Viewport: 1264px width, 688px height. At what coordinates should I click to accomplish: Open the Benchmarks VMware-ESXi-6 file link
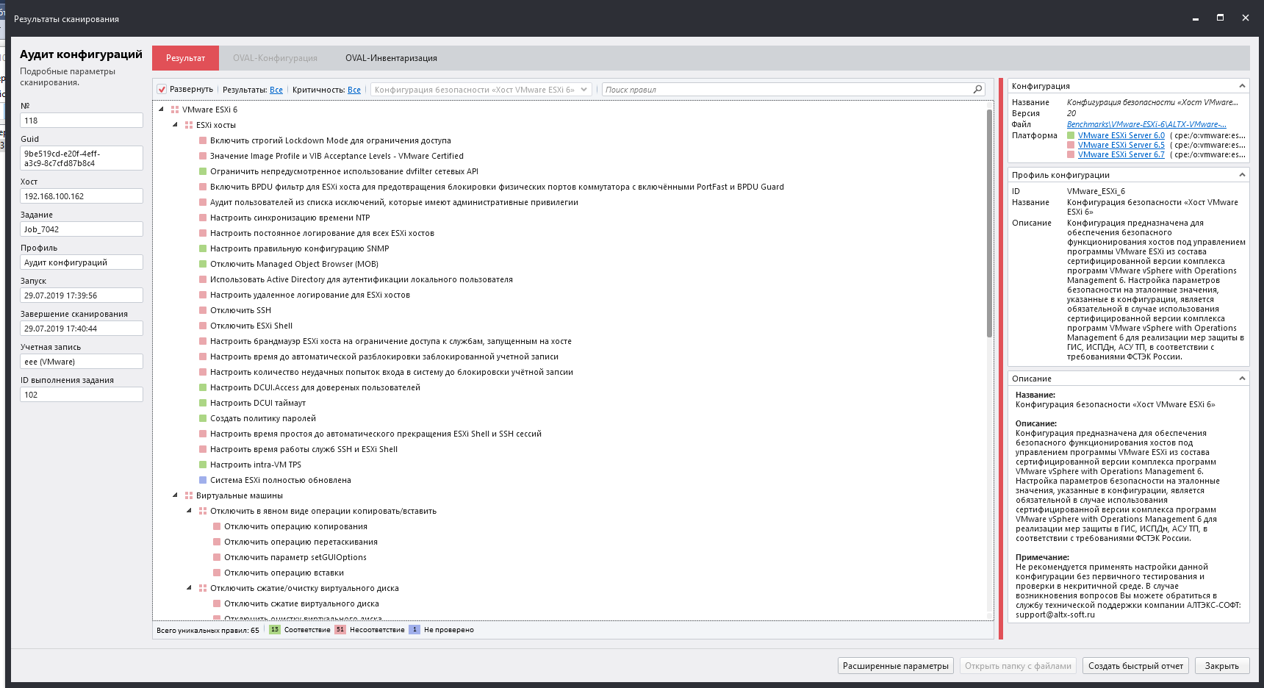pos(1146,124)
